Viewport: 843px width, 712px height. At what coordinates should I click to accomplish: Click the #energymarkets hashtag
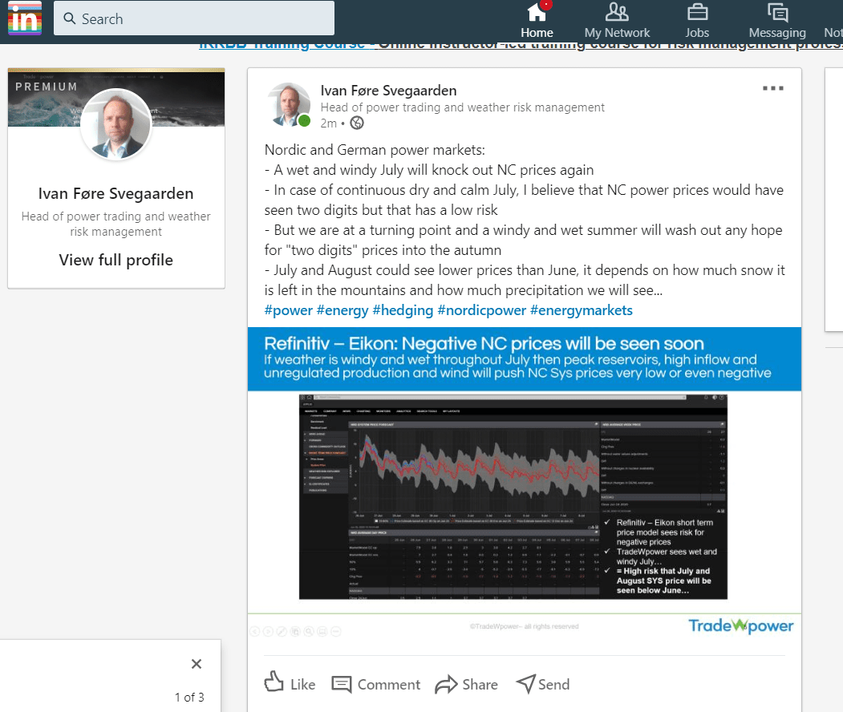click(582, 310)
